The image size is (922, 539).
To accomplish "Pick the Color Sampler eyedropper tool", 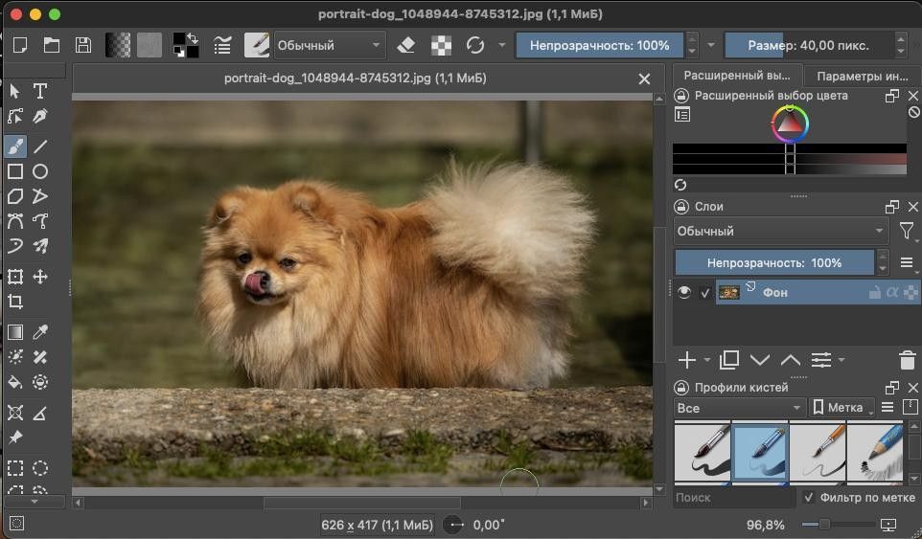I will click(x=40, y=332).
